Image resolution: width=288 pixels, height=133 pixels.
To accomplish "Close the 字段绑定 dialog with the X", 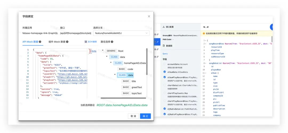I will (x=149, y=16).
